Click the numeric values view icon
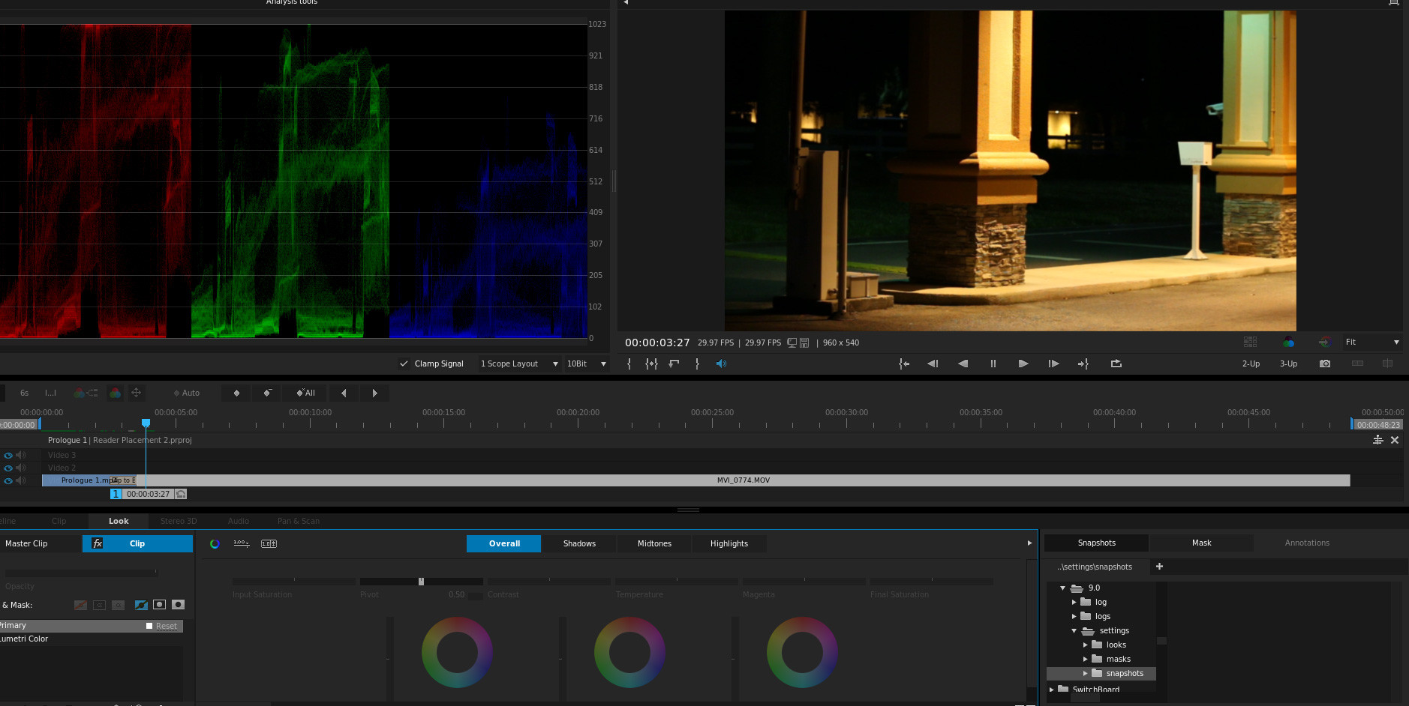Viewport: 1409px width, 706px height. pos(269,543)
